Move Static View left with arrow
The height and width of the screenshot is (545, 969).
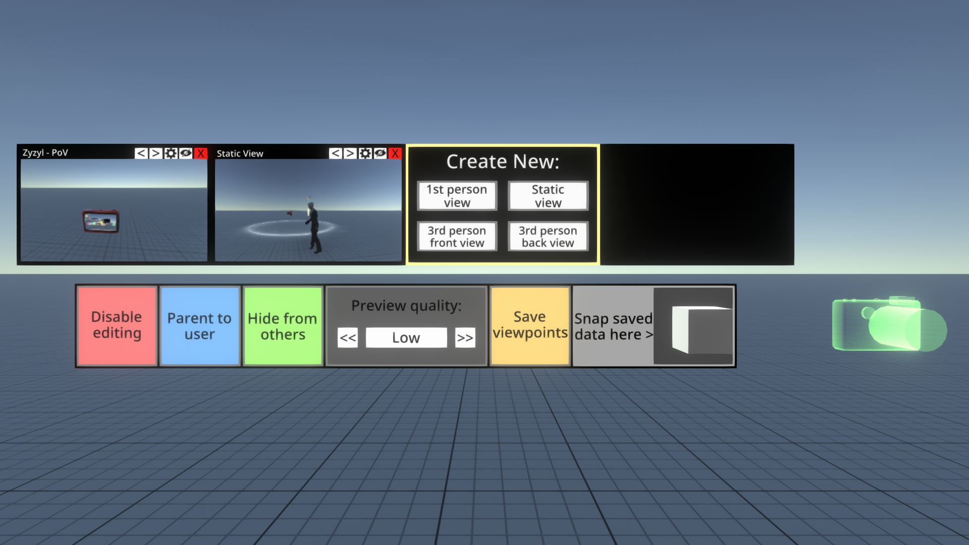(x=335, y=153)
